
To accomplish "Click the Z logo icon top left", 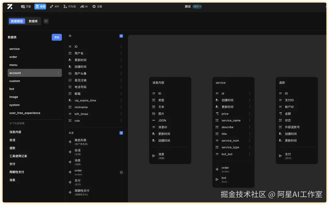I will click(10, 6).
